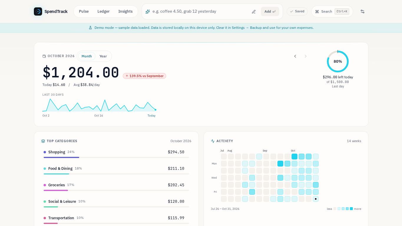This screenshot has height=226, width=402.
Task: Click the command icon in Search
Action: pos(317,11)
